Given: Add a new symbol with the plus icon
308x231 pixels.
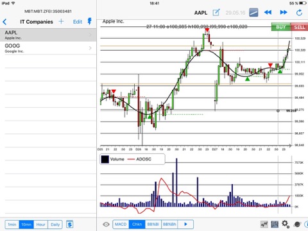Looking at the screenshot, I should [61, 21].
